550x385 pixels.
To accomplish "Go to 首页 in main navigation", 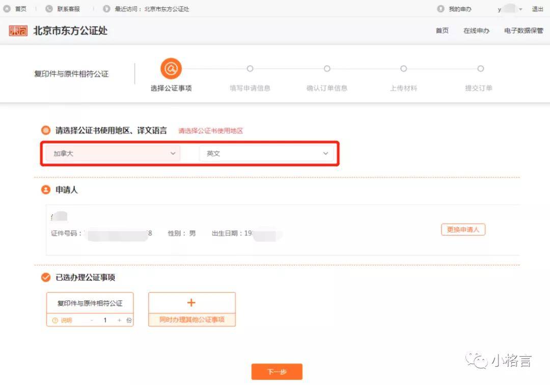I will click(442, 31).
